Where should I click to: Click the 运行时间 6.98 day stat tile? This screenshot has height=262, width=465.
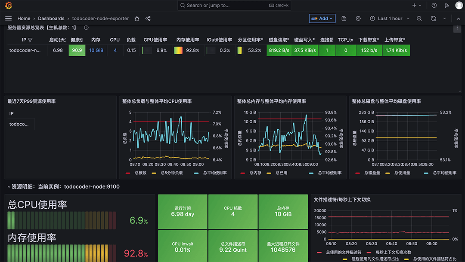click(183, 212)
